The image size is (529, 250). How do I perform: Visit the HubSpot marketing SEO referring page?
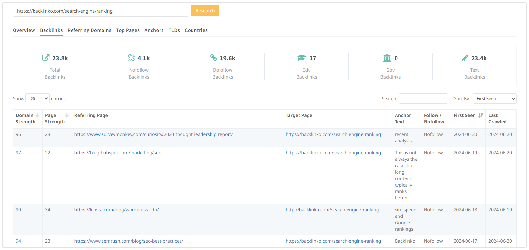[118, 153]
